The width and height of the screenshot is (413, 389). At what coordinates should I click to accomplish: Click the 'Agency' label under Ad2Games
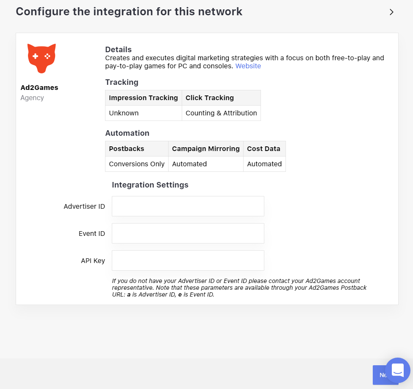pos(32,98)
